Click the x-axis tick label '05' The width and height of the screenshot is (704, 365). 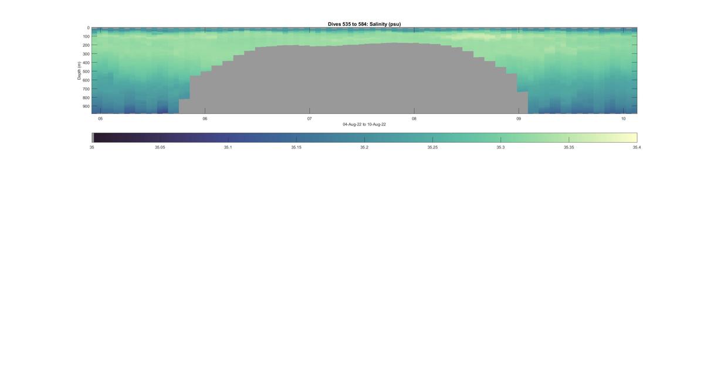point(100,119)
